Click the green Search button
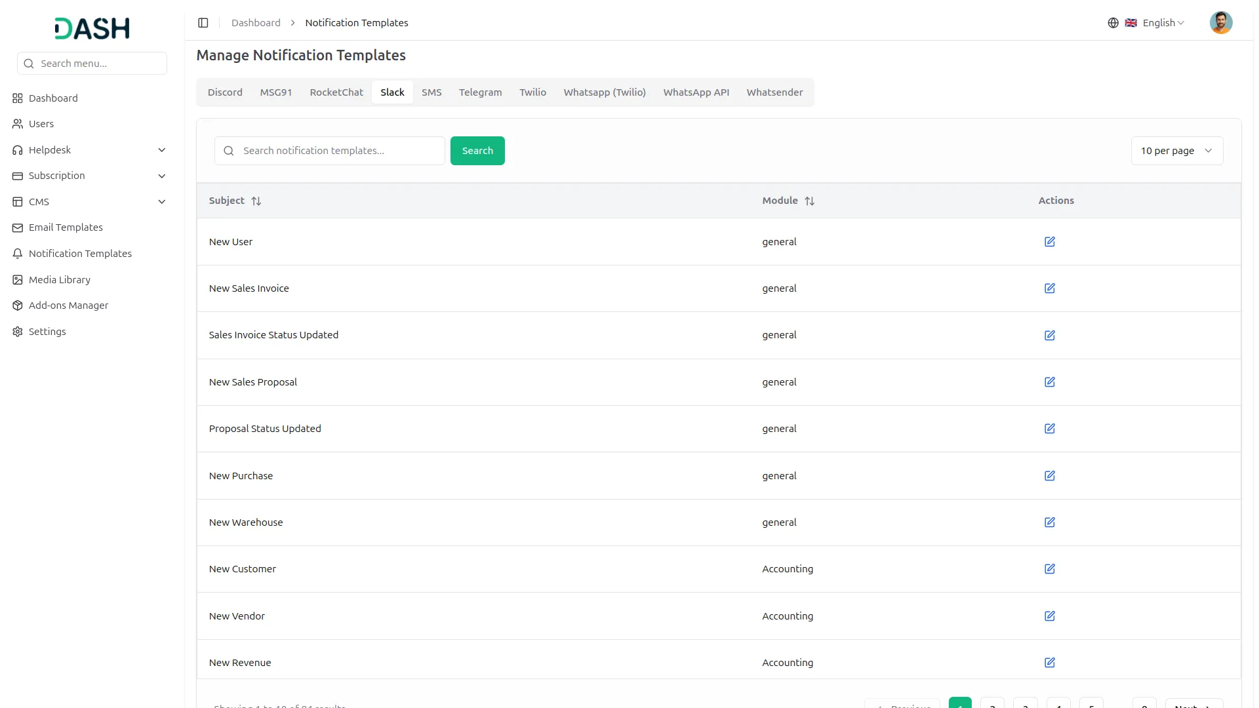This screenshot has width=1259, height=708. pos(477,150)
